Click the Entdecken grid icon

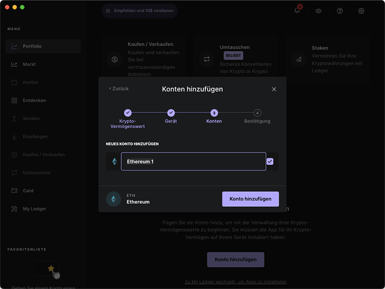pos(14,101)
